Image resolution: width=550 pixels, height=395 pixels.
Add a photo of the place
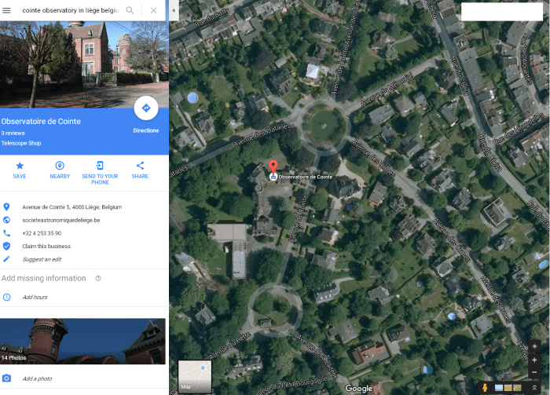(37, 379)
